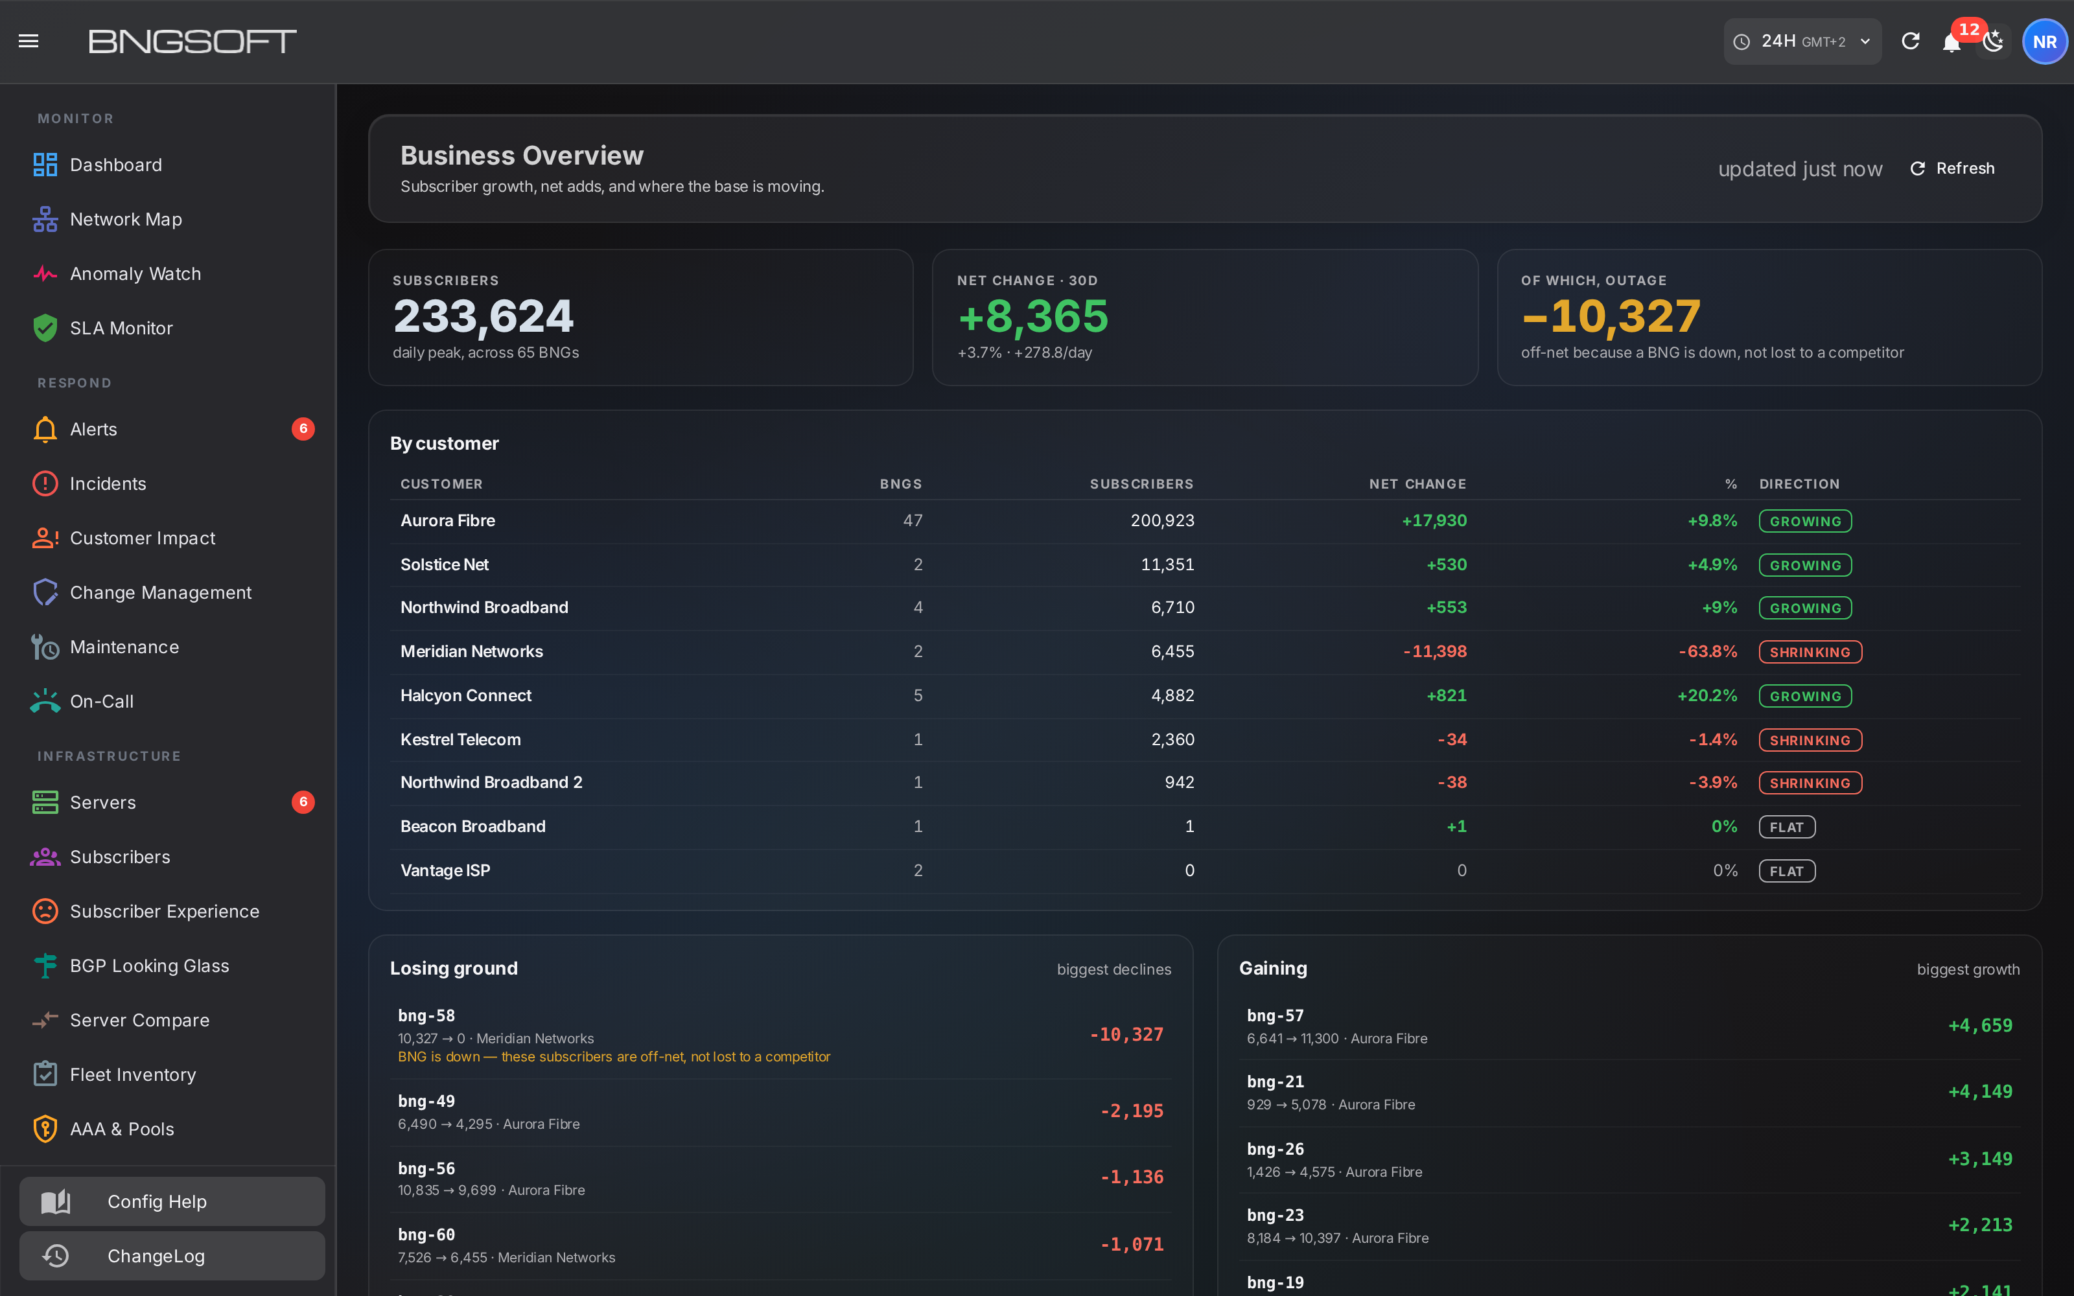Screen dimensions: 2074x1296
Task: Click the +8,365 net change value
Action: (x=1032, y=316)
